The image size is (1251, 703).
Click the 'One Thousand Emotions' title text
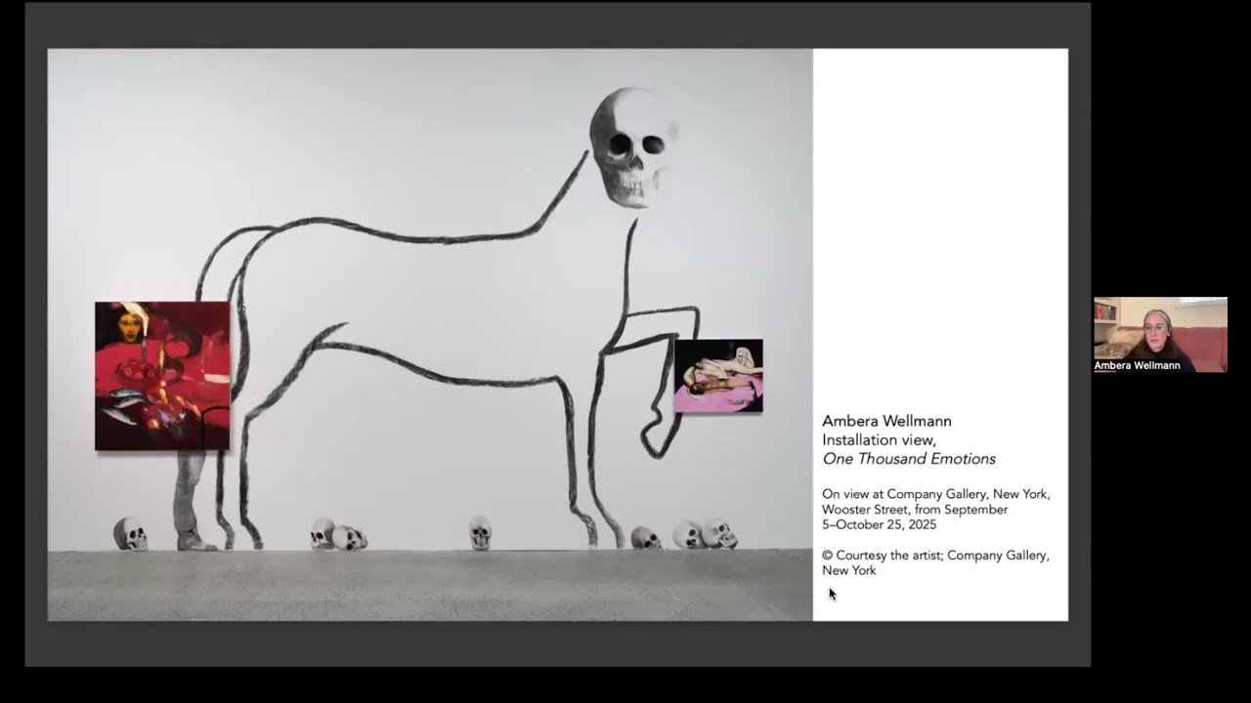tap(909, 459)
